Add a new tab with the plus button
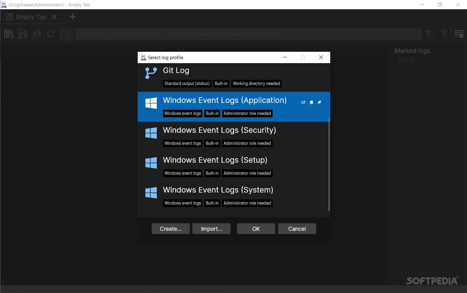The image size is (467, 293). tap(72, 17)
